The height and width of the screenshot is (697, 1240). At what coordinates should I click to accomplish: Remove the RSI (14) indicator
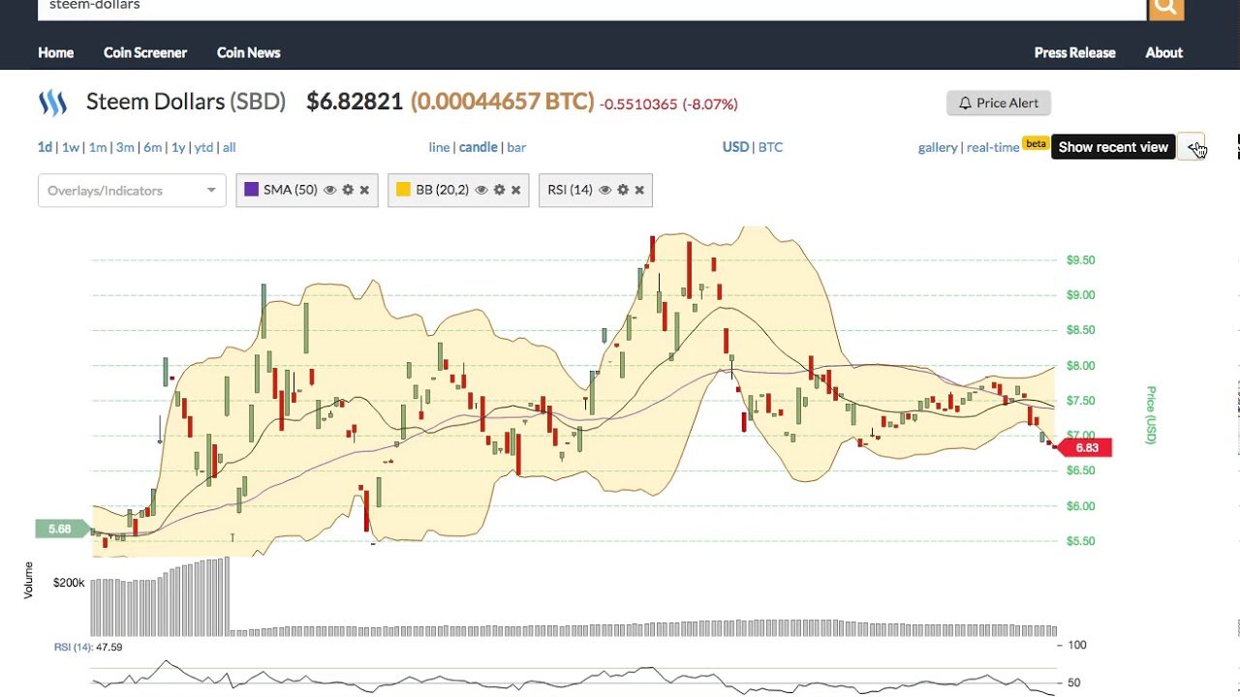point(639,190)
